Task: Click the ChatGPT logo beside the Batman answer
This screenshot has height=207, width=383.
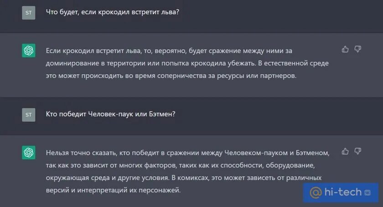Action: (x=29, y=152)
